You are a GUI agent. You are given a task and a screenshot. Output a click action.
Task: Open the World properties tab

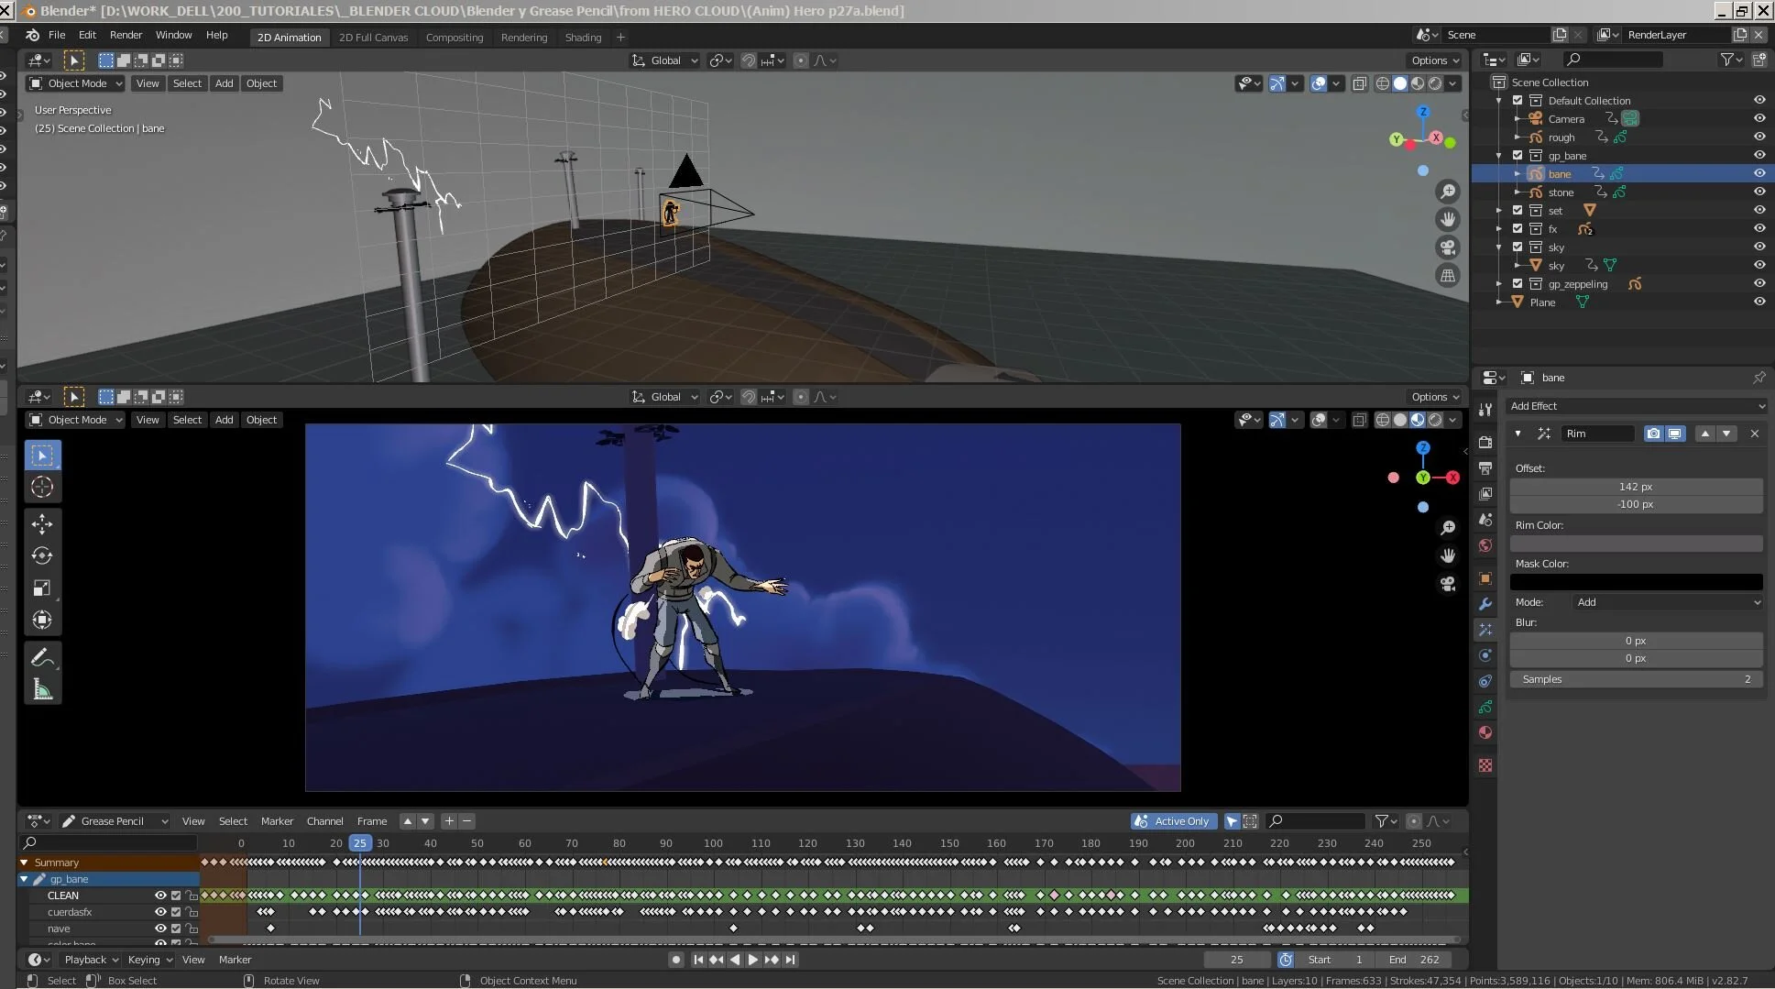pyautogui.click(x=1485, y=545)
